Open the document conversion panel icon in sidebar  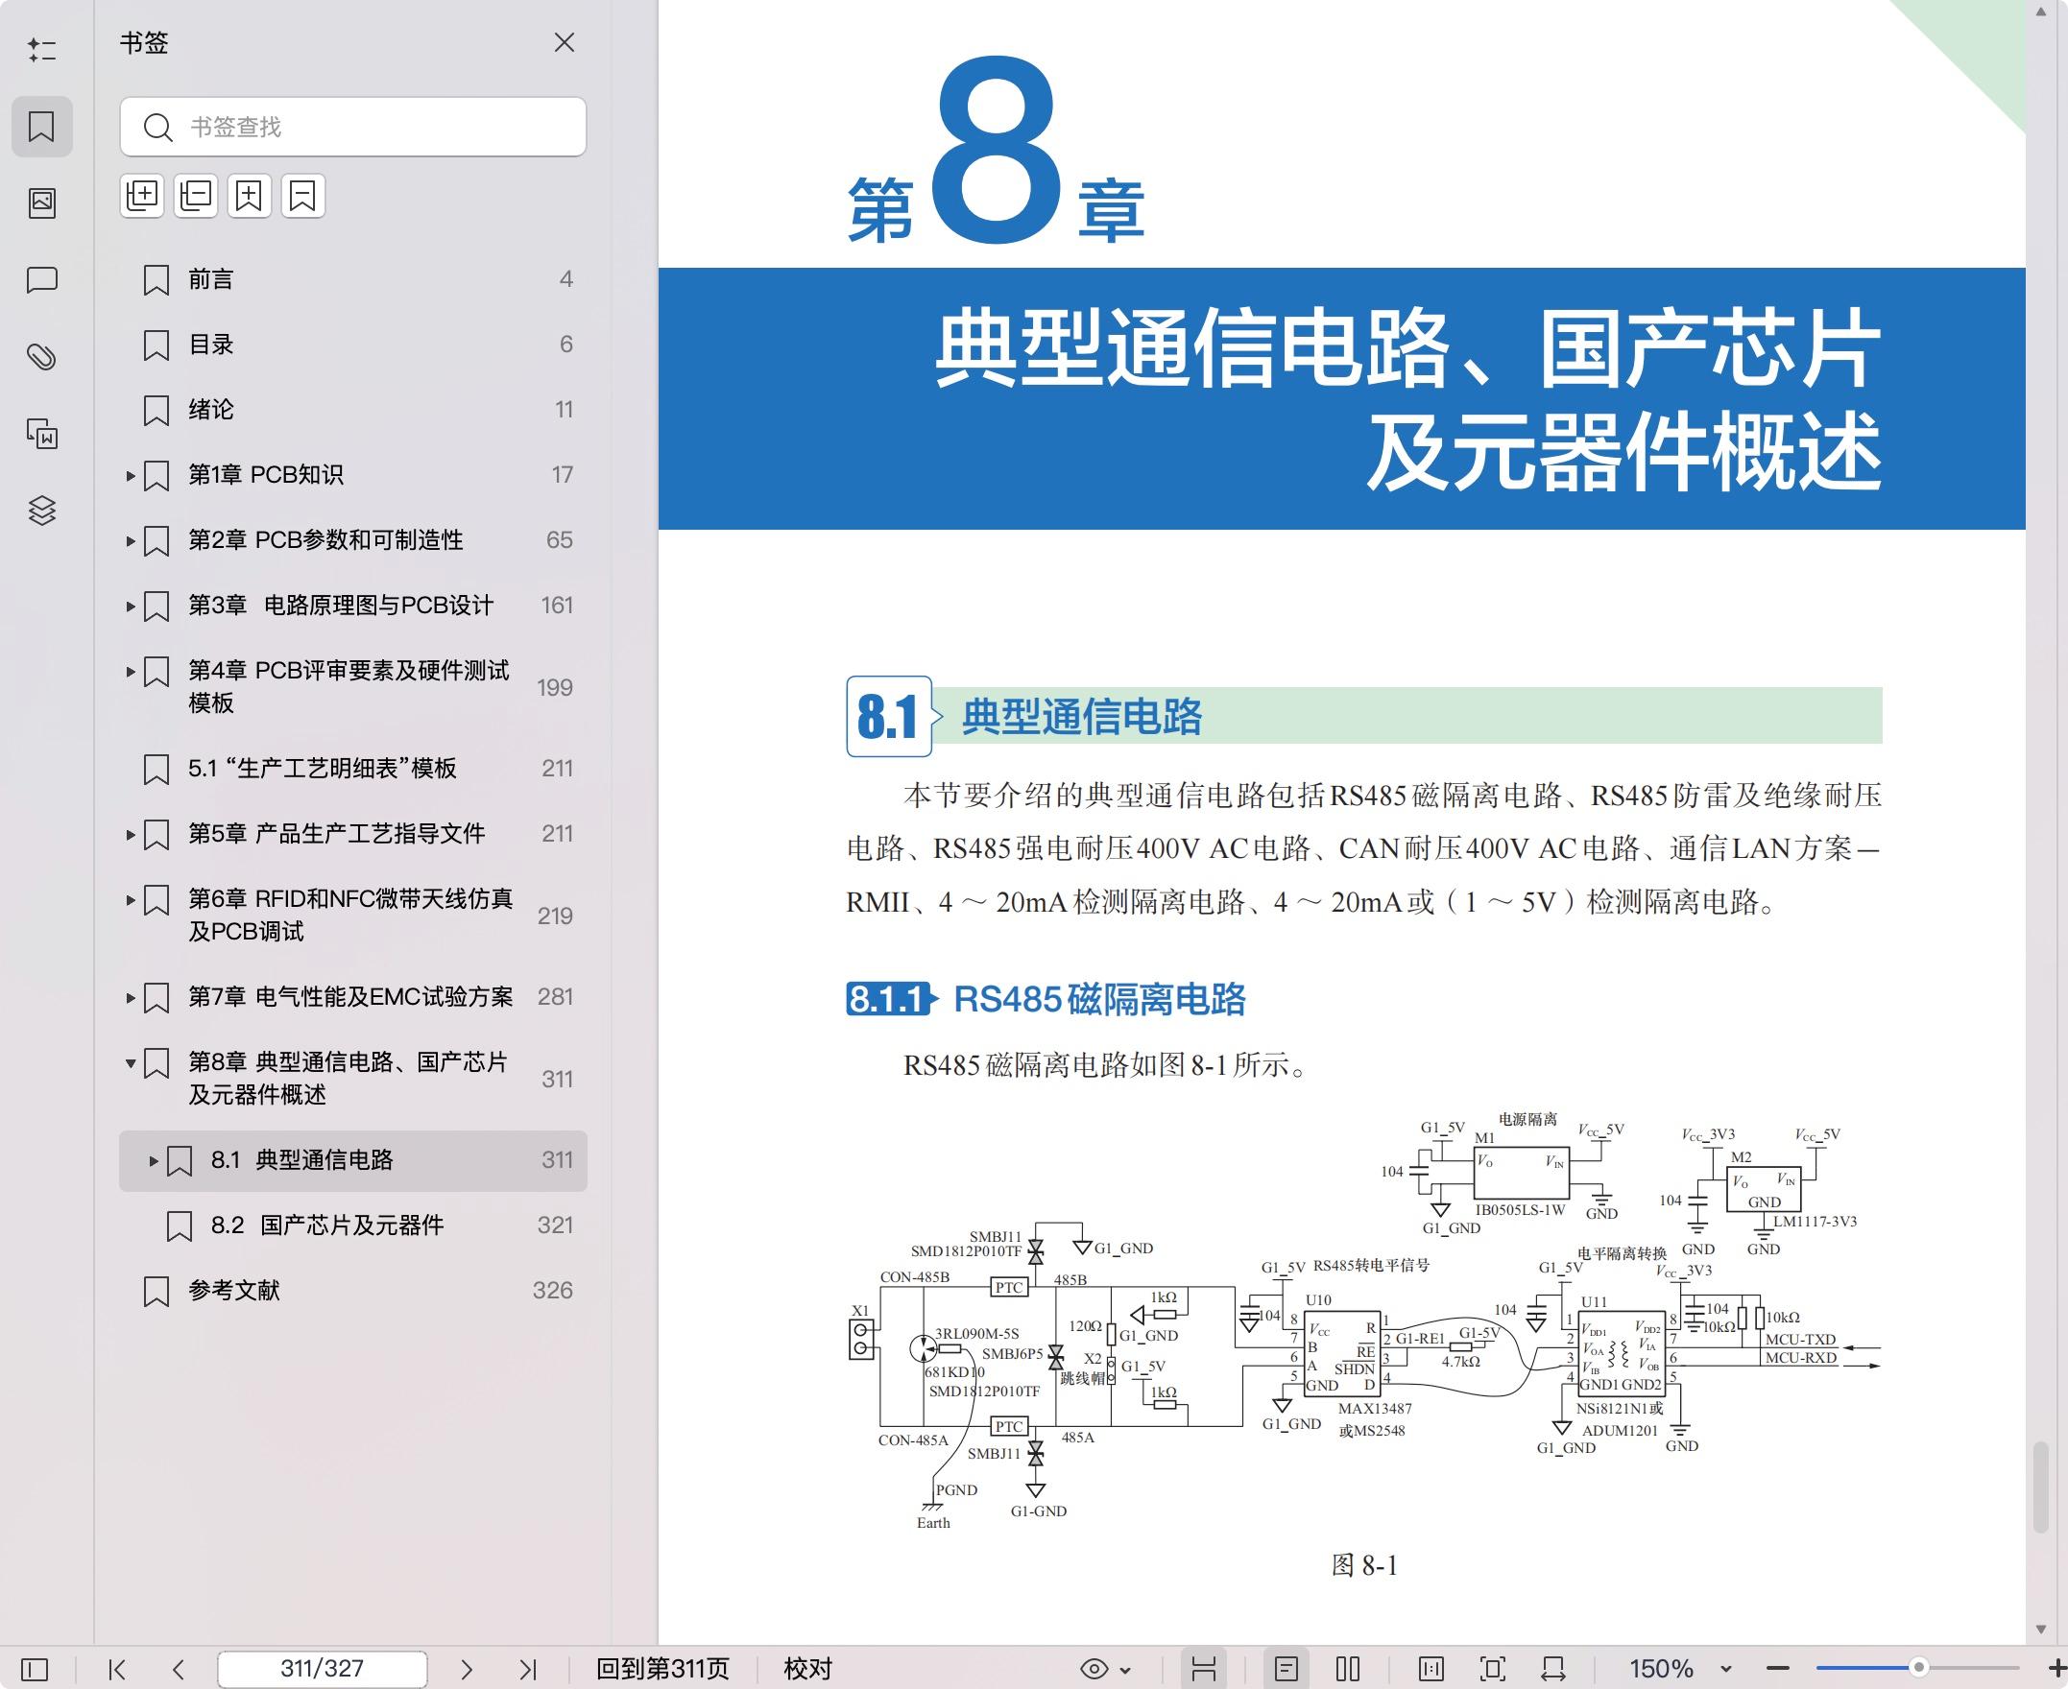click(42, 434)
